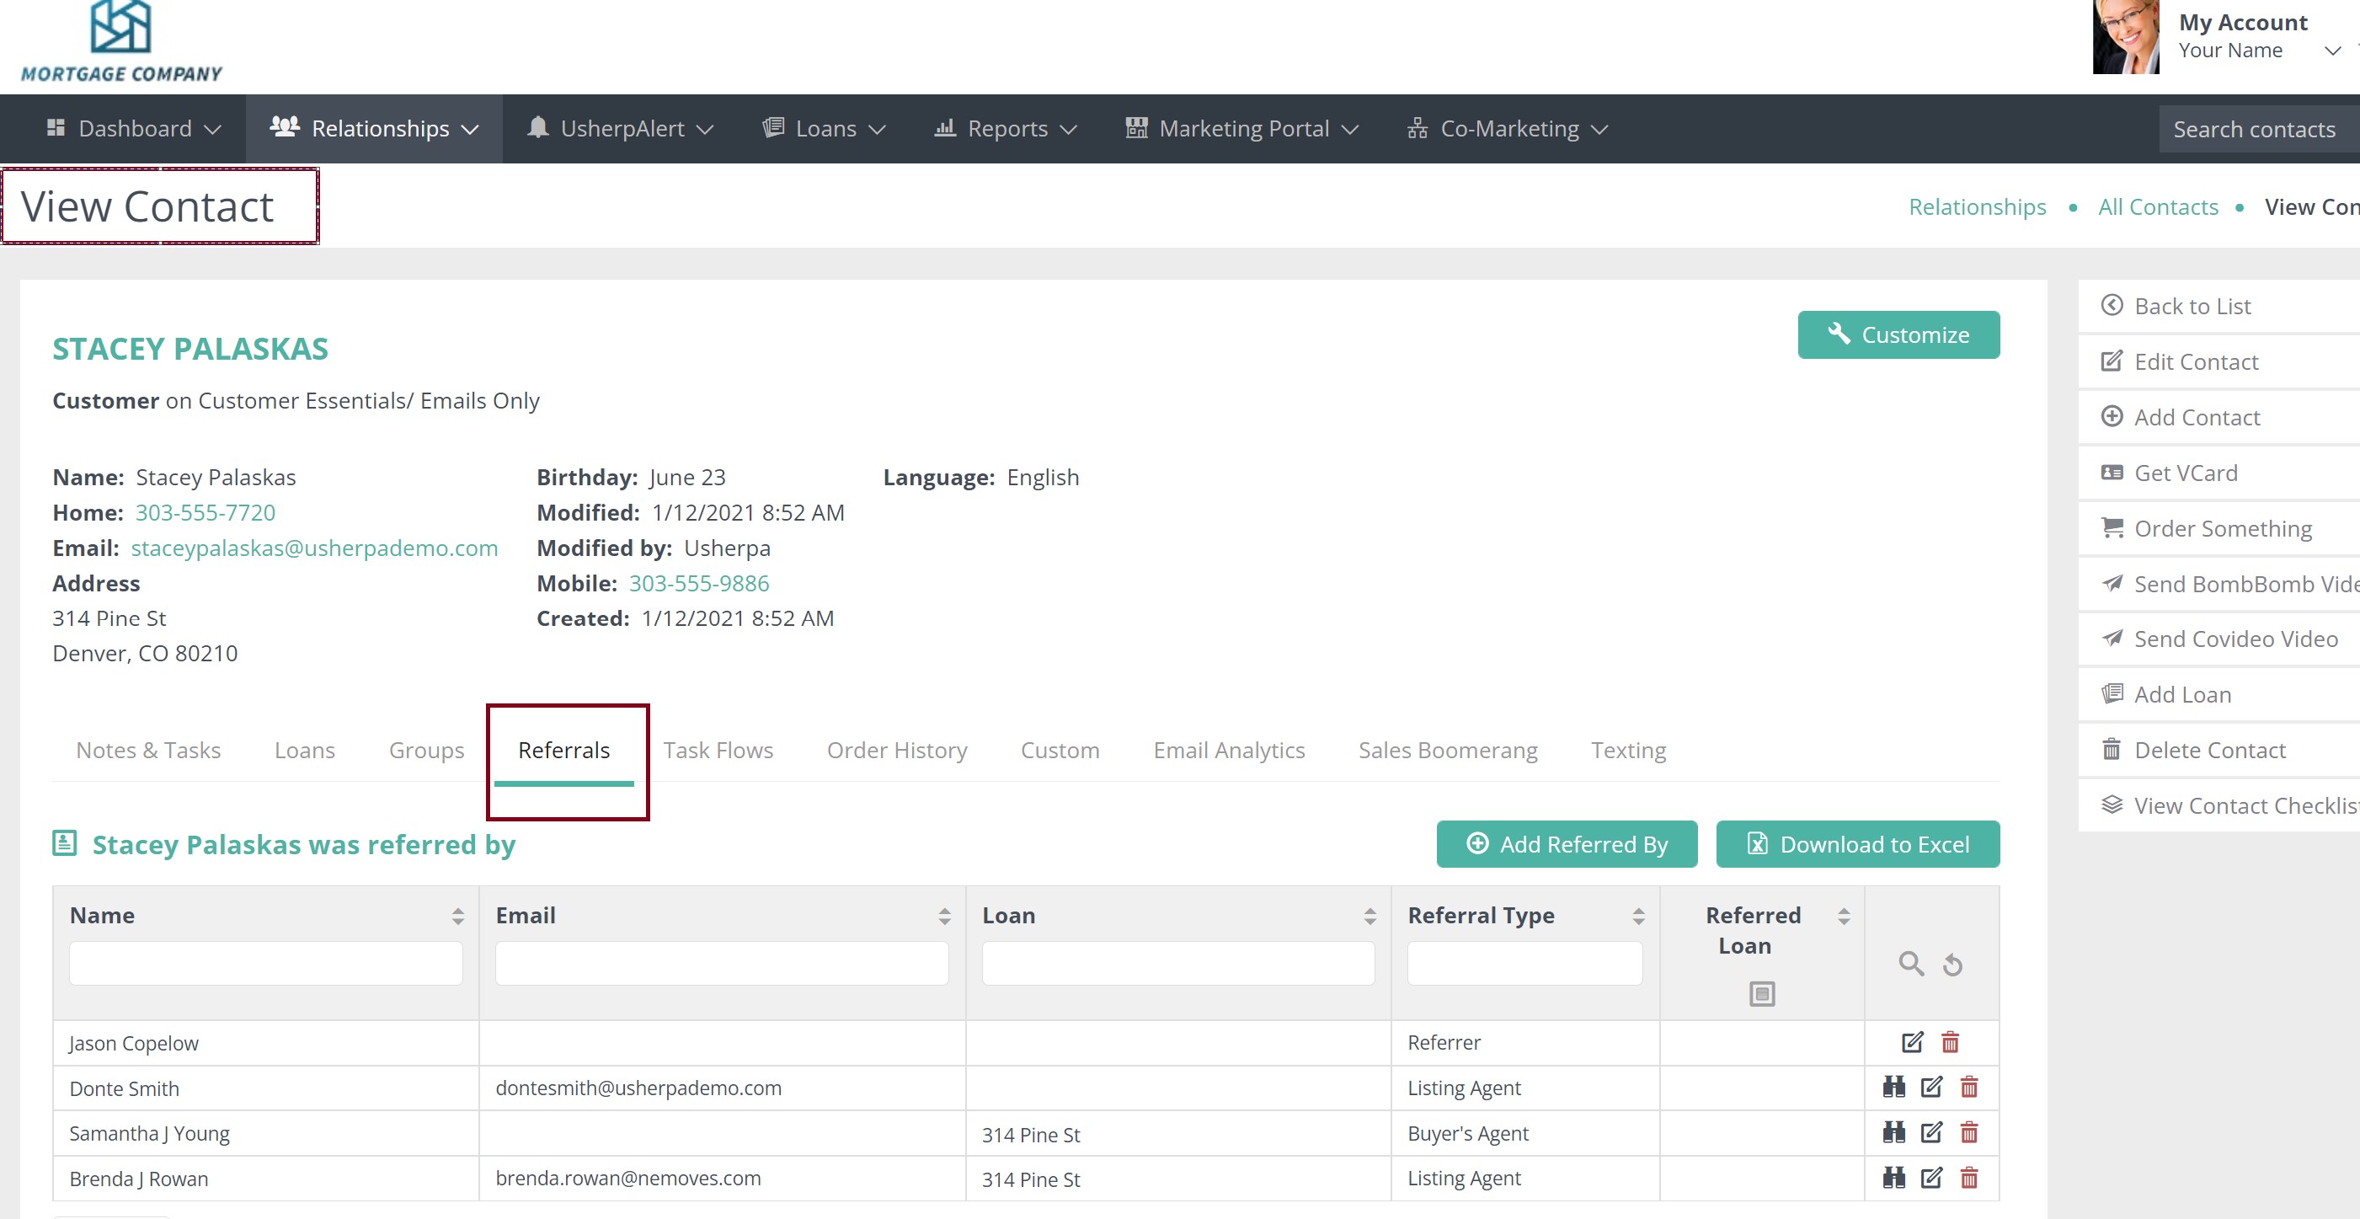The width and height of the screenshot is (2360, 1219).
Task: Click the Email column filter field
Action: coord(721,963)
